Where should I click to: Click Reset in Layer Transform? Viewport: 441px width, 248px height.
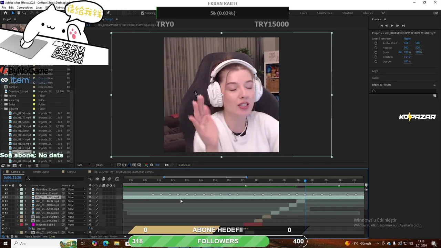[x=407, y=39]
